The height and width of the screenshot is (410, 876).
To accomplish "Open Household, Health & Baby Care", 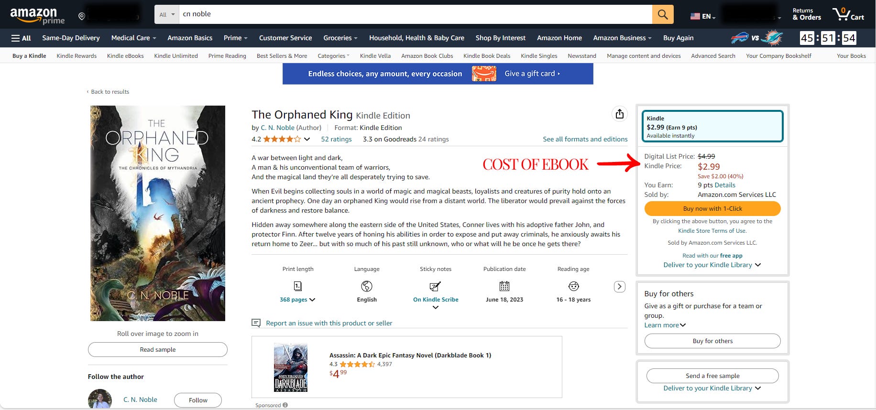I will (416, 38).
